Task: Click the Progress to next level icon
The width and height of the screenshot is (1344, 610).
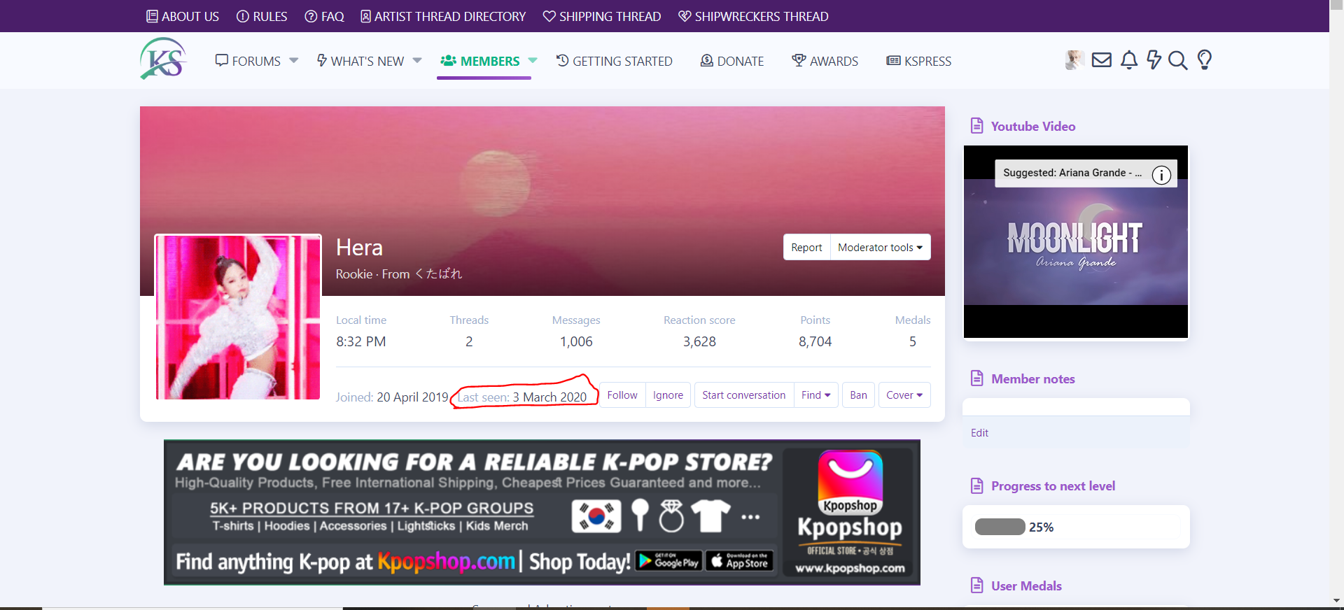Action: pos(976,485)
